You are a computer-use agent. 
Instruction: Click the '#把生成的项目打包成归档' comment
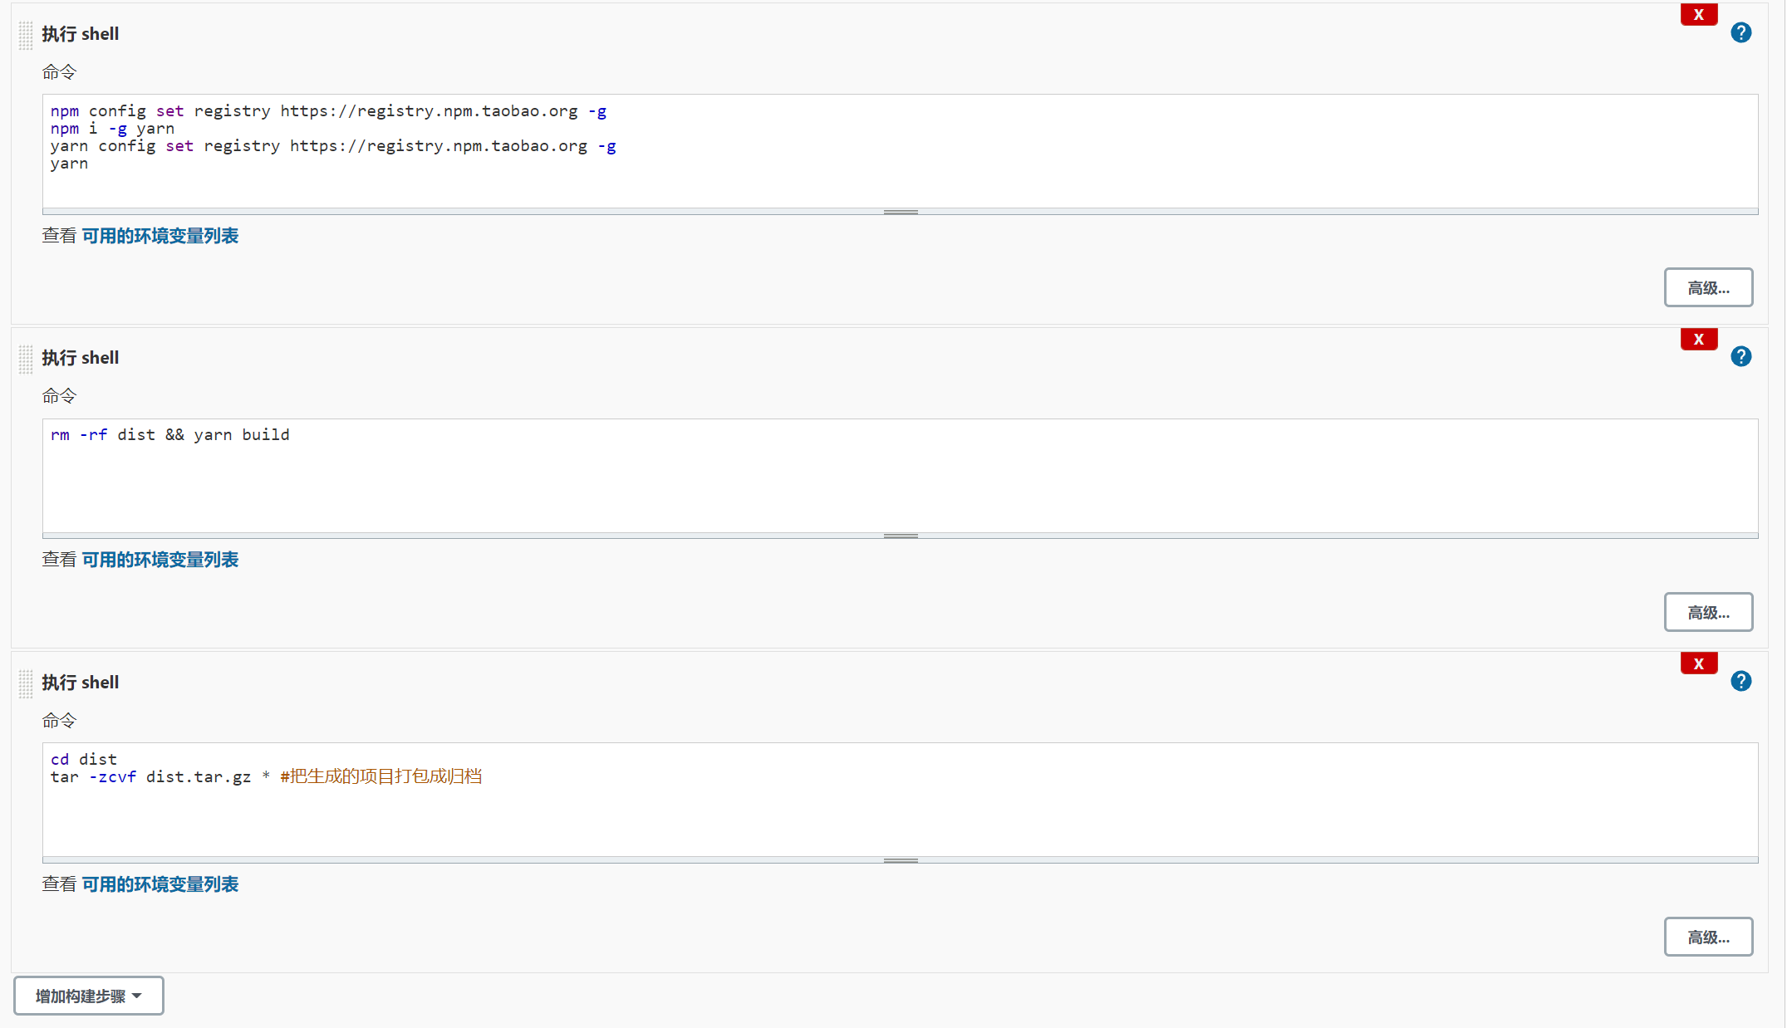tap(380, 776)
